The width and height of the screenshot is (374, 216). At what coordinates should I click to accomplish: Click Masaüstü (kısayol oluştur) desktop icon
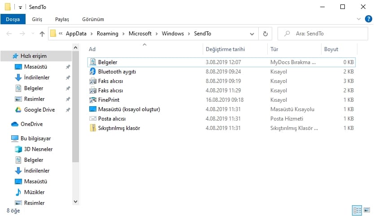(x=92, y=109)
